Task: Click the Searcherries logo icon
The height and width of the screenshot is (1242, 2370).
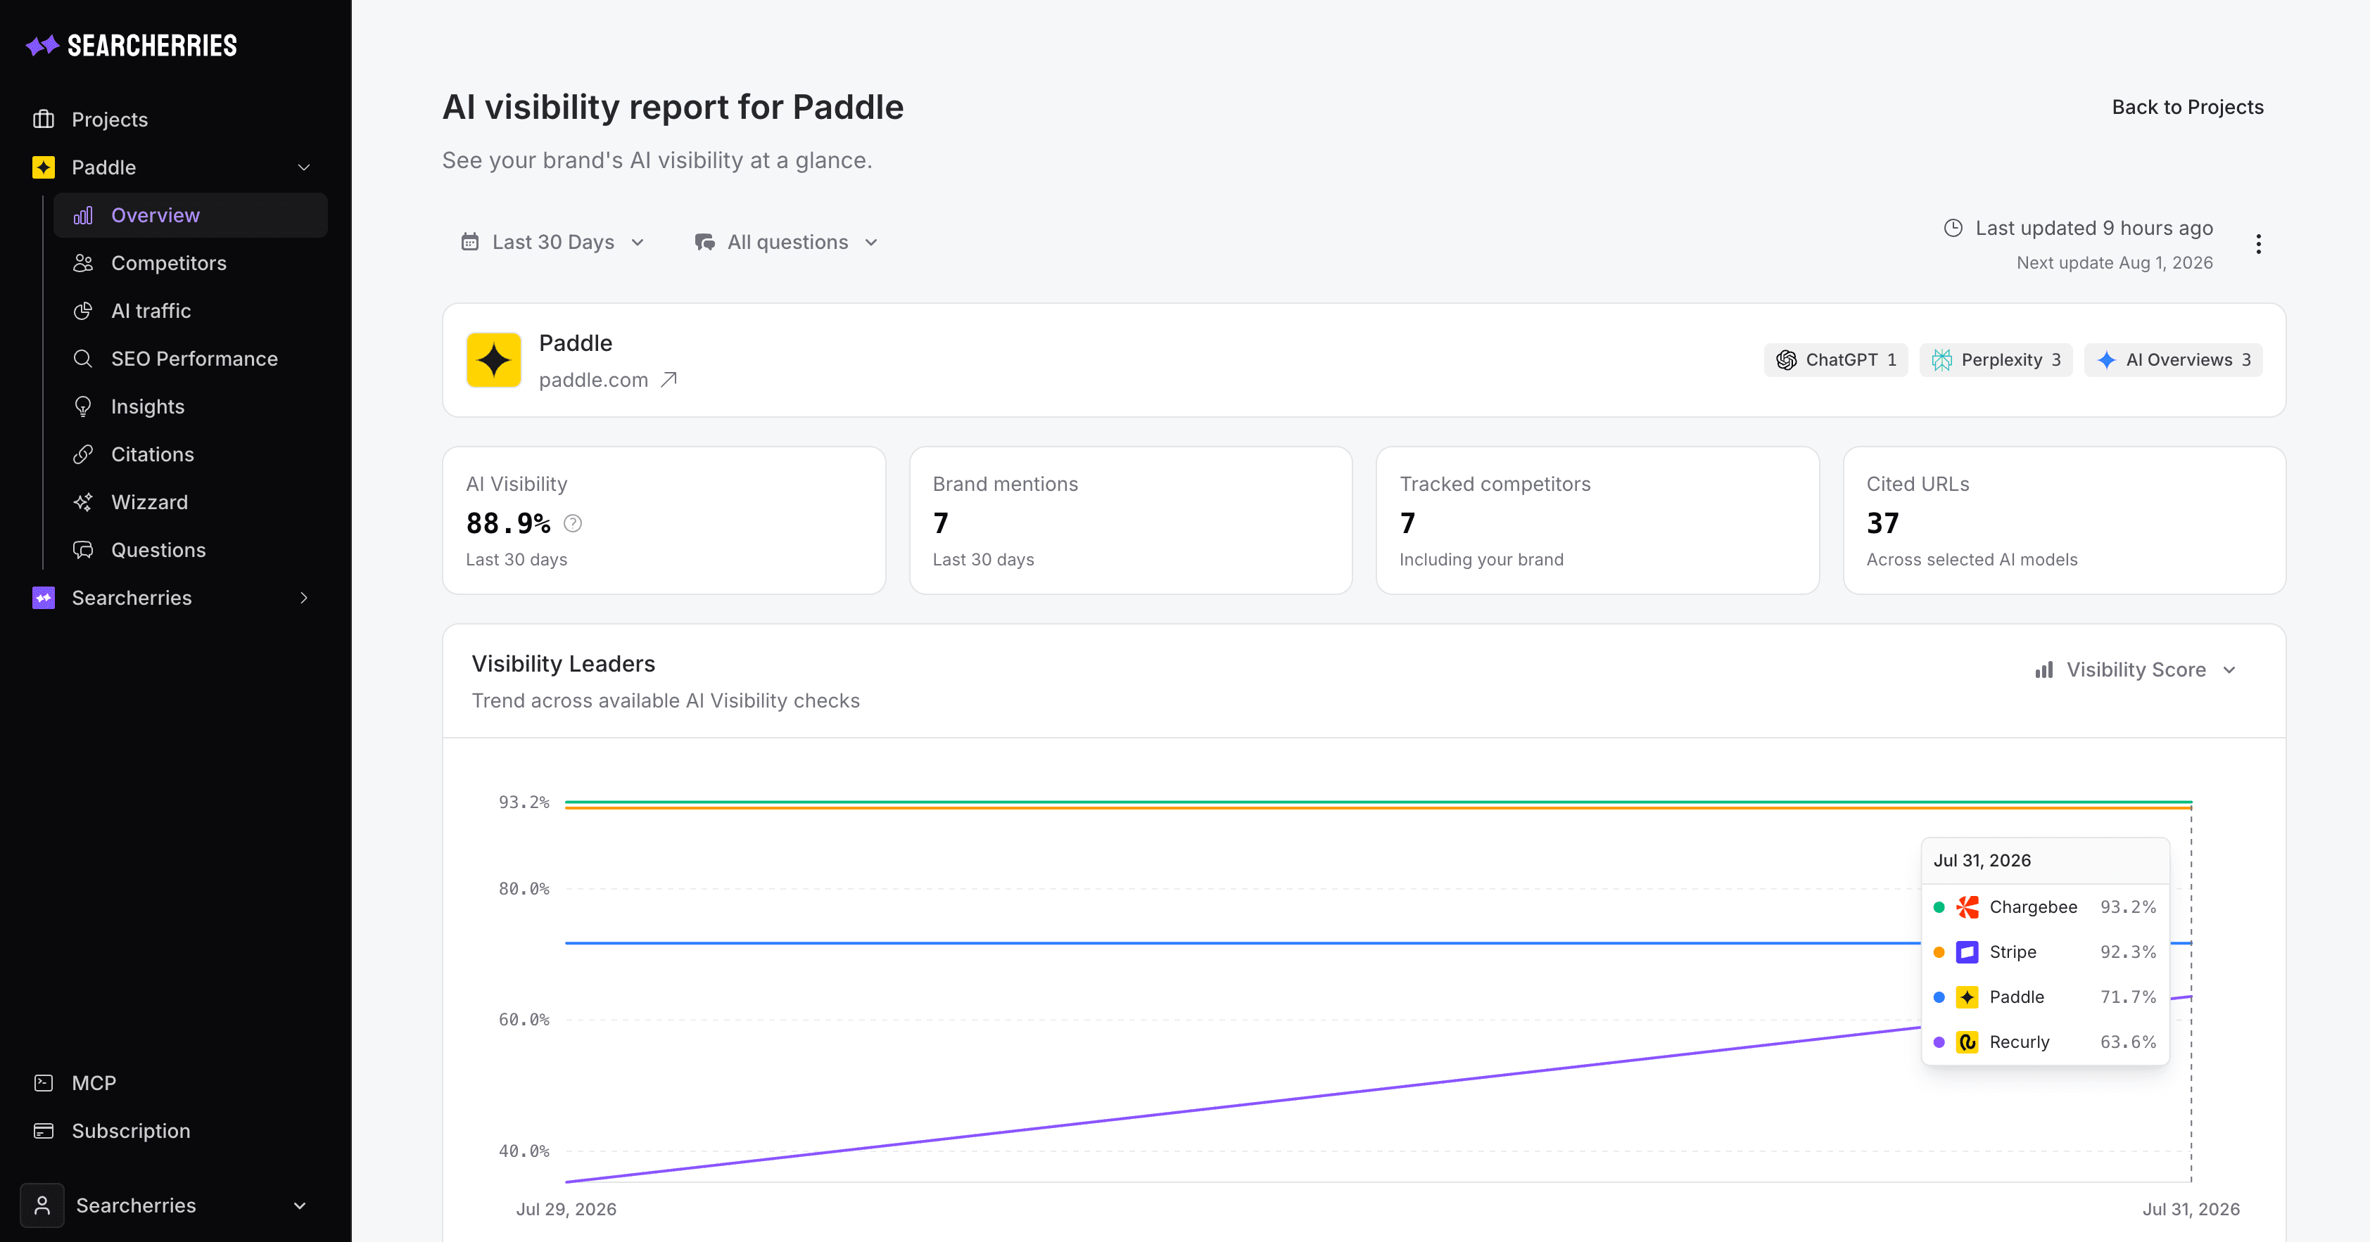Action: click(42, 45)
